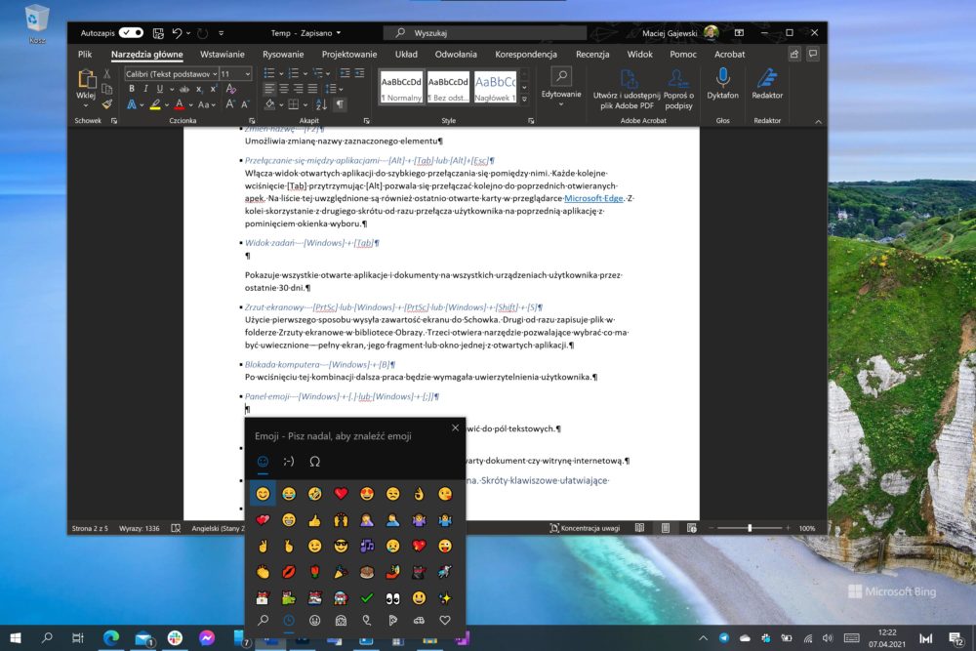Apply red font color

pyautogui.click(x=180, y=104)
